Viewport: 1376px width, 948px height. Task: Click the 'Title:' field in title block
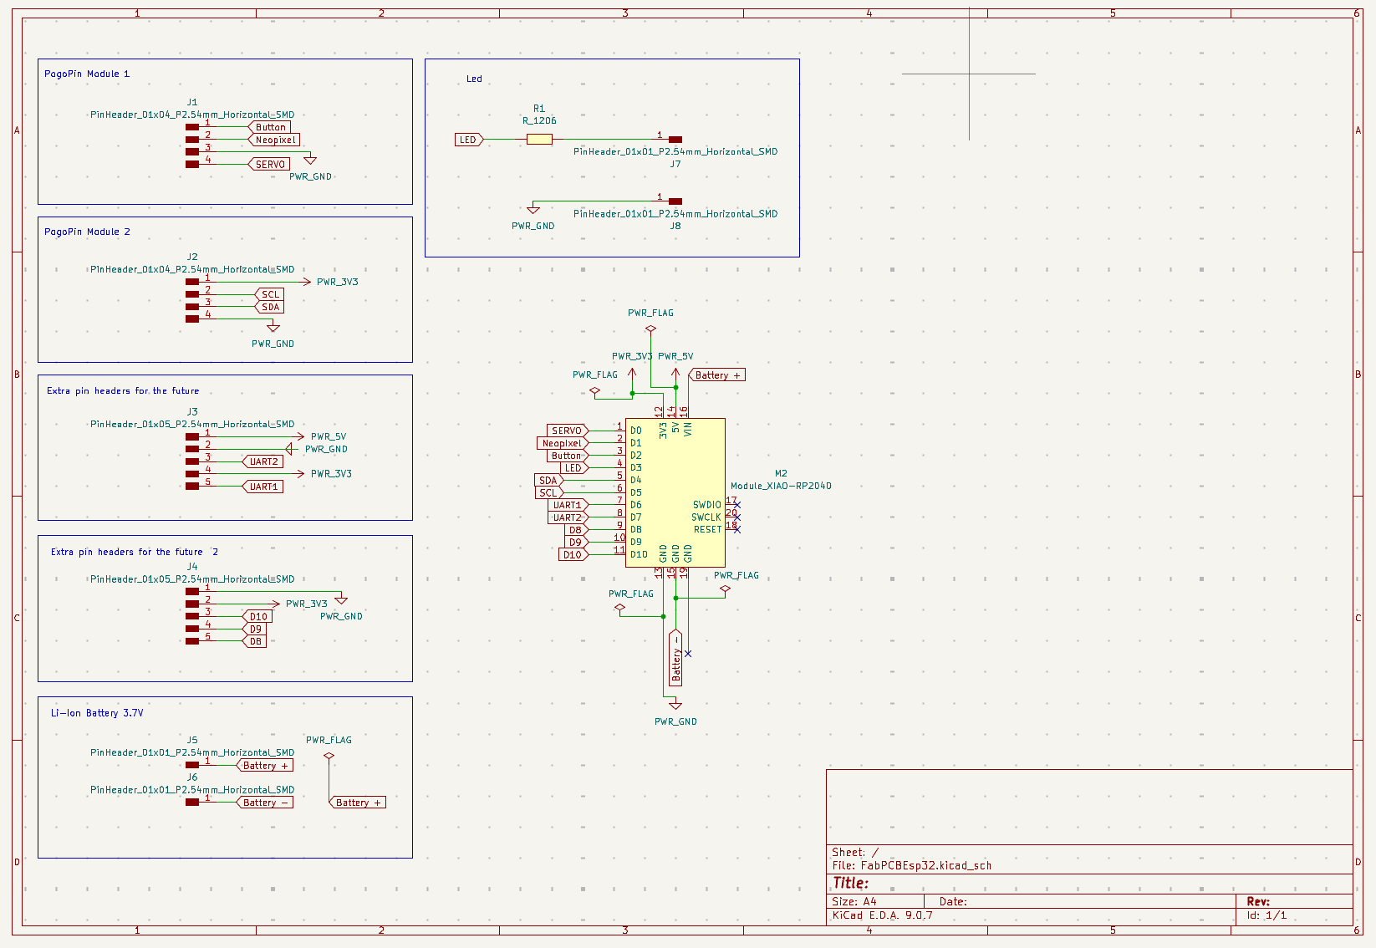[850, 883]
